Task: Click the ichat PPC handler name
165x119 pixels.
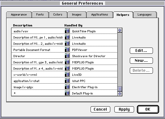Action: (x=79, y=81)
